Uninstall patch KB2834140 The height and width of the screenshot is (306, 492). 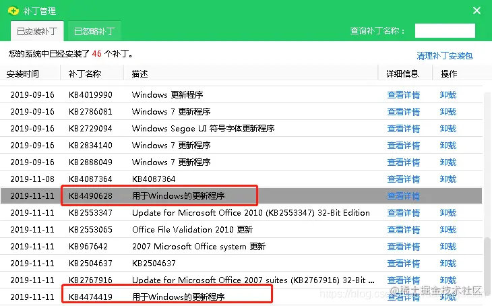pos(448,146)
